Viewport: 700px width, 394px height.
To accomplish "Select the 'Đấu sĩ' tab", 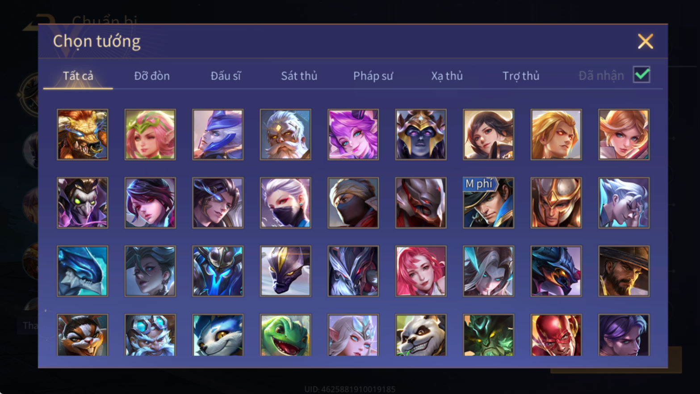I will click(226, 76).
